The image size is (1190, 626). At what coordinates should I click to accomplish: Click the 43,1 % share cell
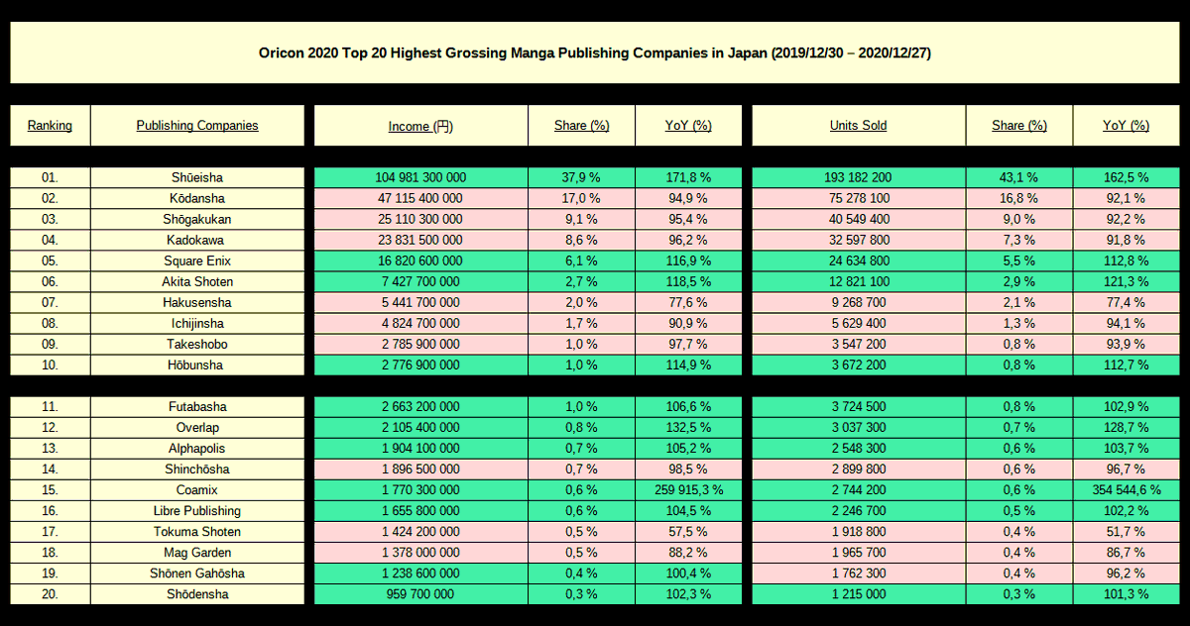click(x=1019, y=177)
